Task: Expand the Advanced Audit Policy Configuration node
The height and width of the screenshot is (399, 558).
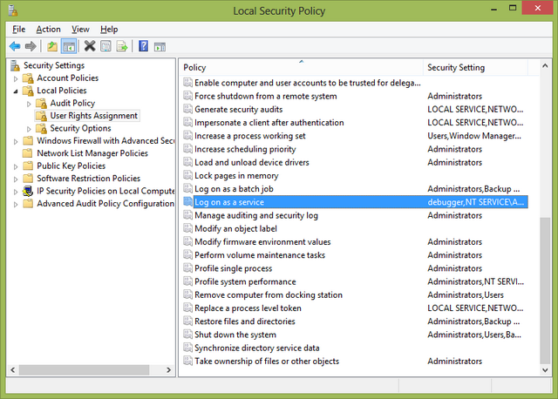Action: coord(16,204)
